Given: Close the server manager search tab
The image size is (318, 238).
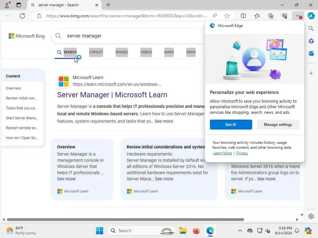Looking at the screenshot, I should [97, 5].
